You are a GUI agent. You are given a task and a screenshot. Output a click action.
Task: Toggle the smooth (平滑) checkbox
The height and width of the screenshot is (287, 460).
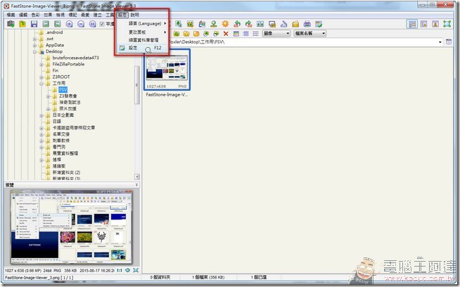click(x=102, y=24)
